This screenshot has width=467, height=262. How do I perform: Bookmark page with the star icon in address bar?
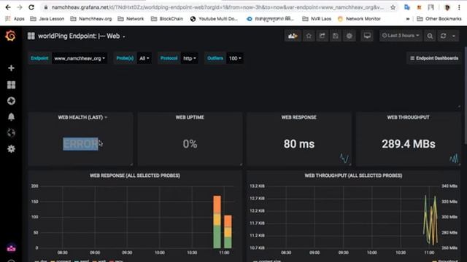[393, 7]
